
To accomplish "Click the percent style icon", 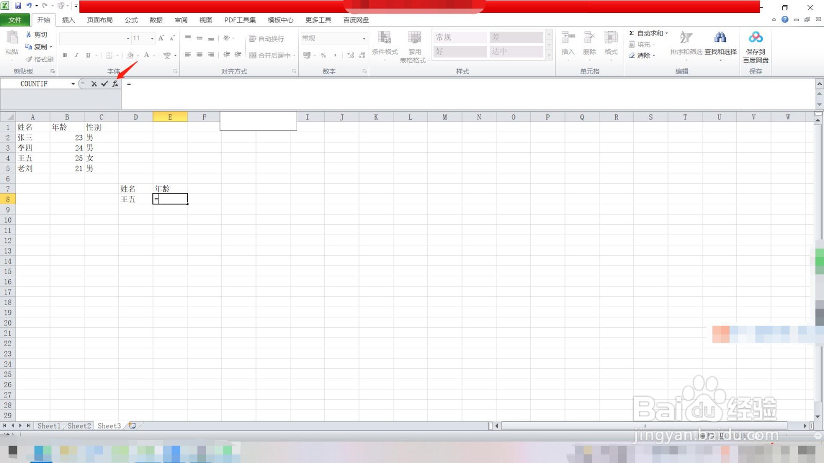I will (323, 55).
